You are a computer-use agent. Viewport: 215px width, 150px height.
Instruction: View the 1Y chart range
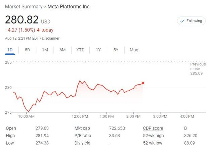coord(98,50)
